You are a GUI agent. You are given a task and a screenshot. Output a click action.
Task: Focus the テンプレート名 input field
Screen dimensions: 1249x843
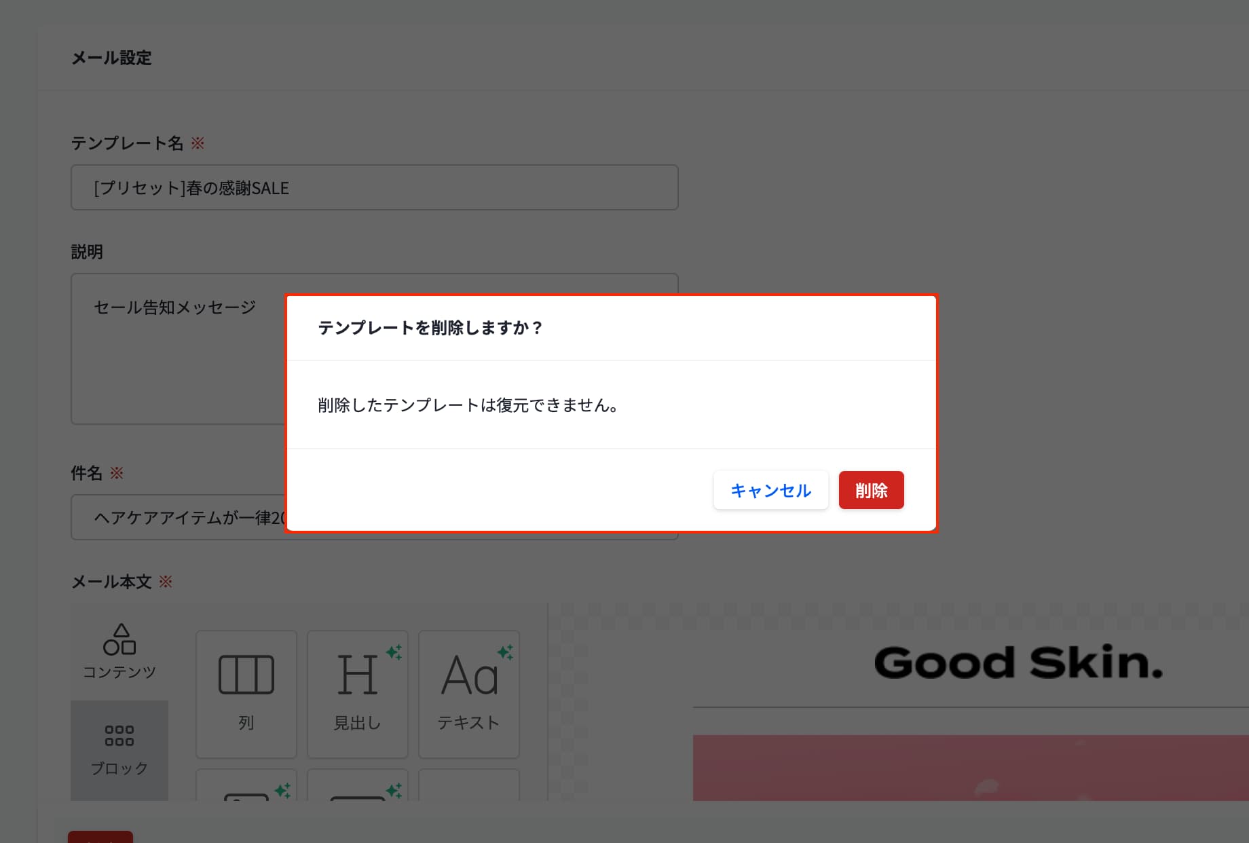pyautogui.click(x=374, y=187)
